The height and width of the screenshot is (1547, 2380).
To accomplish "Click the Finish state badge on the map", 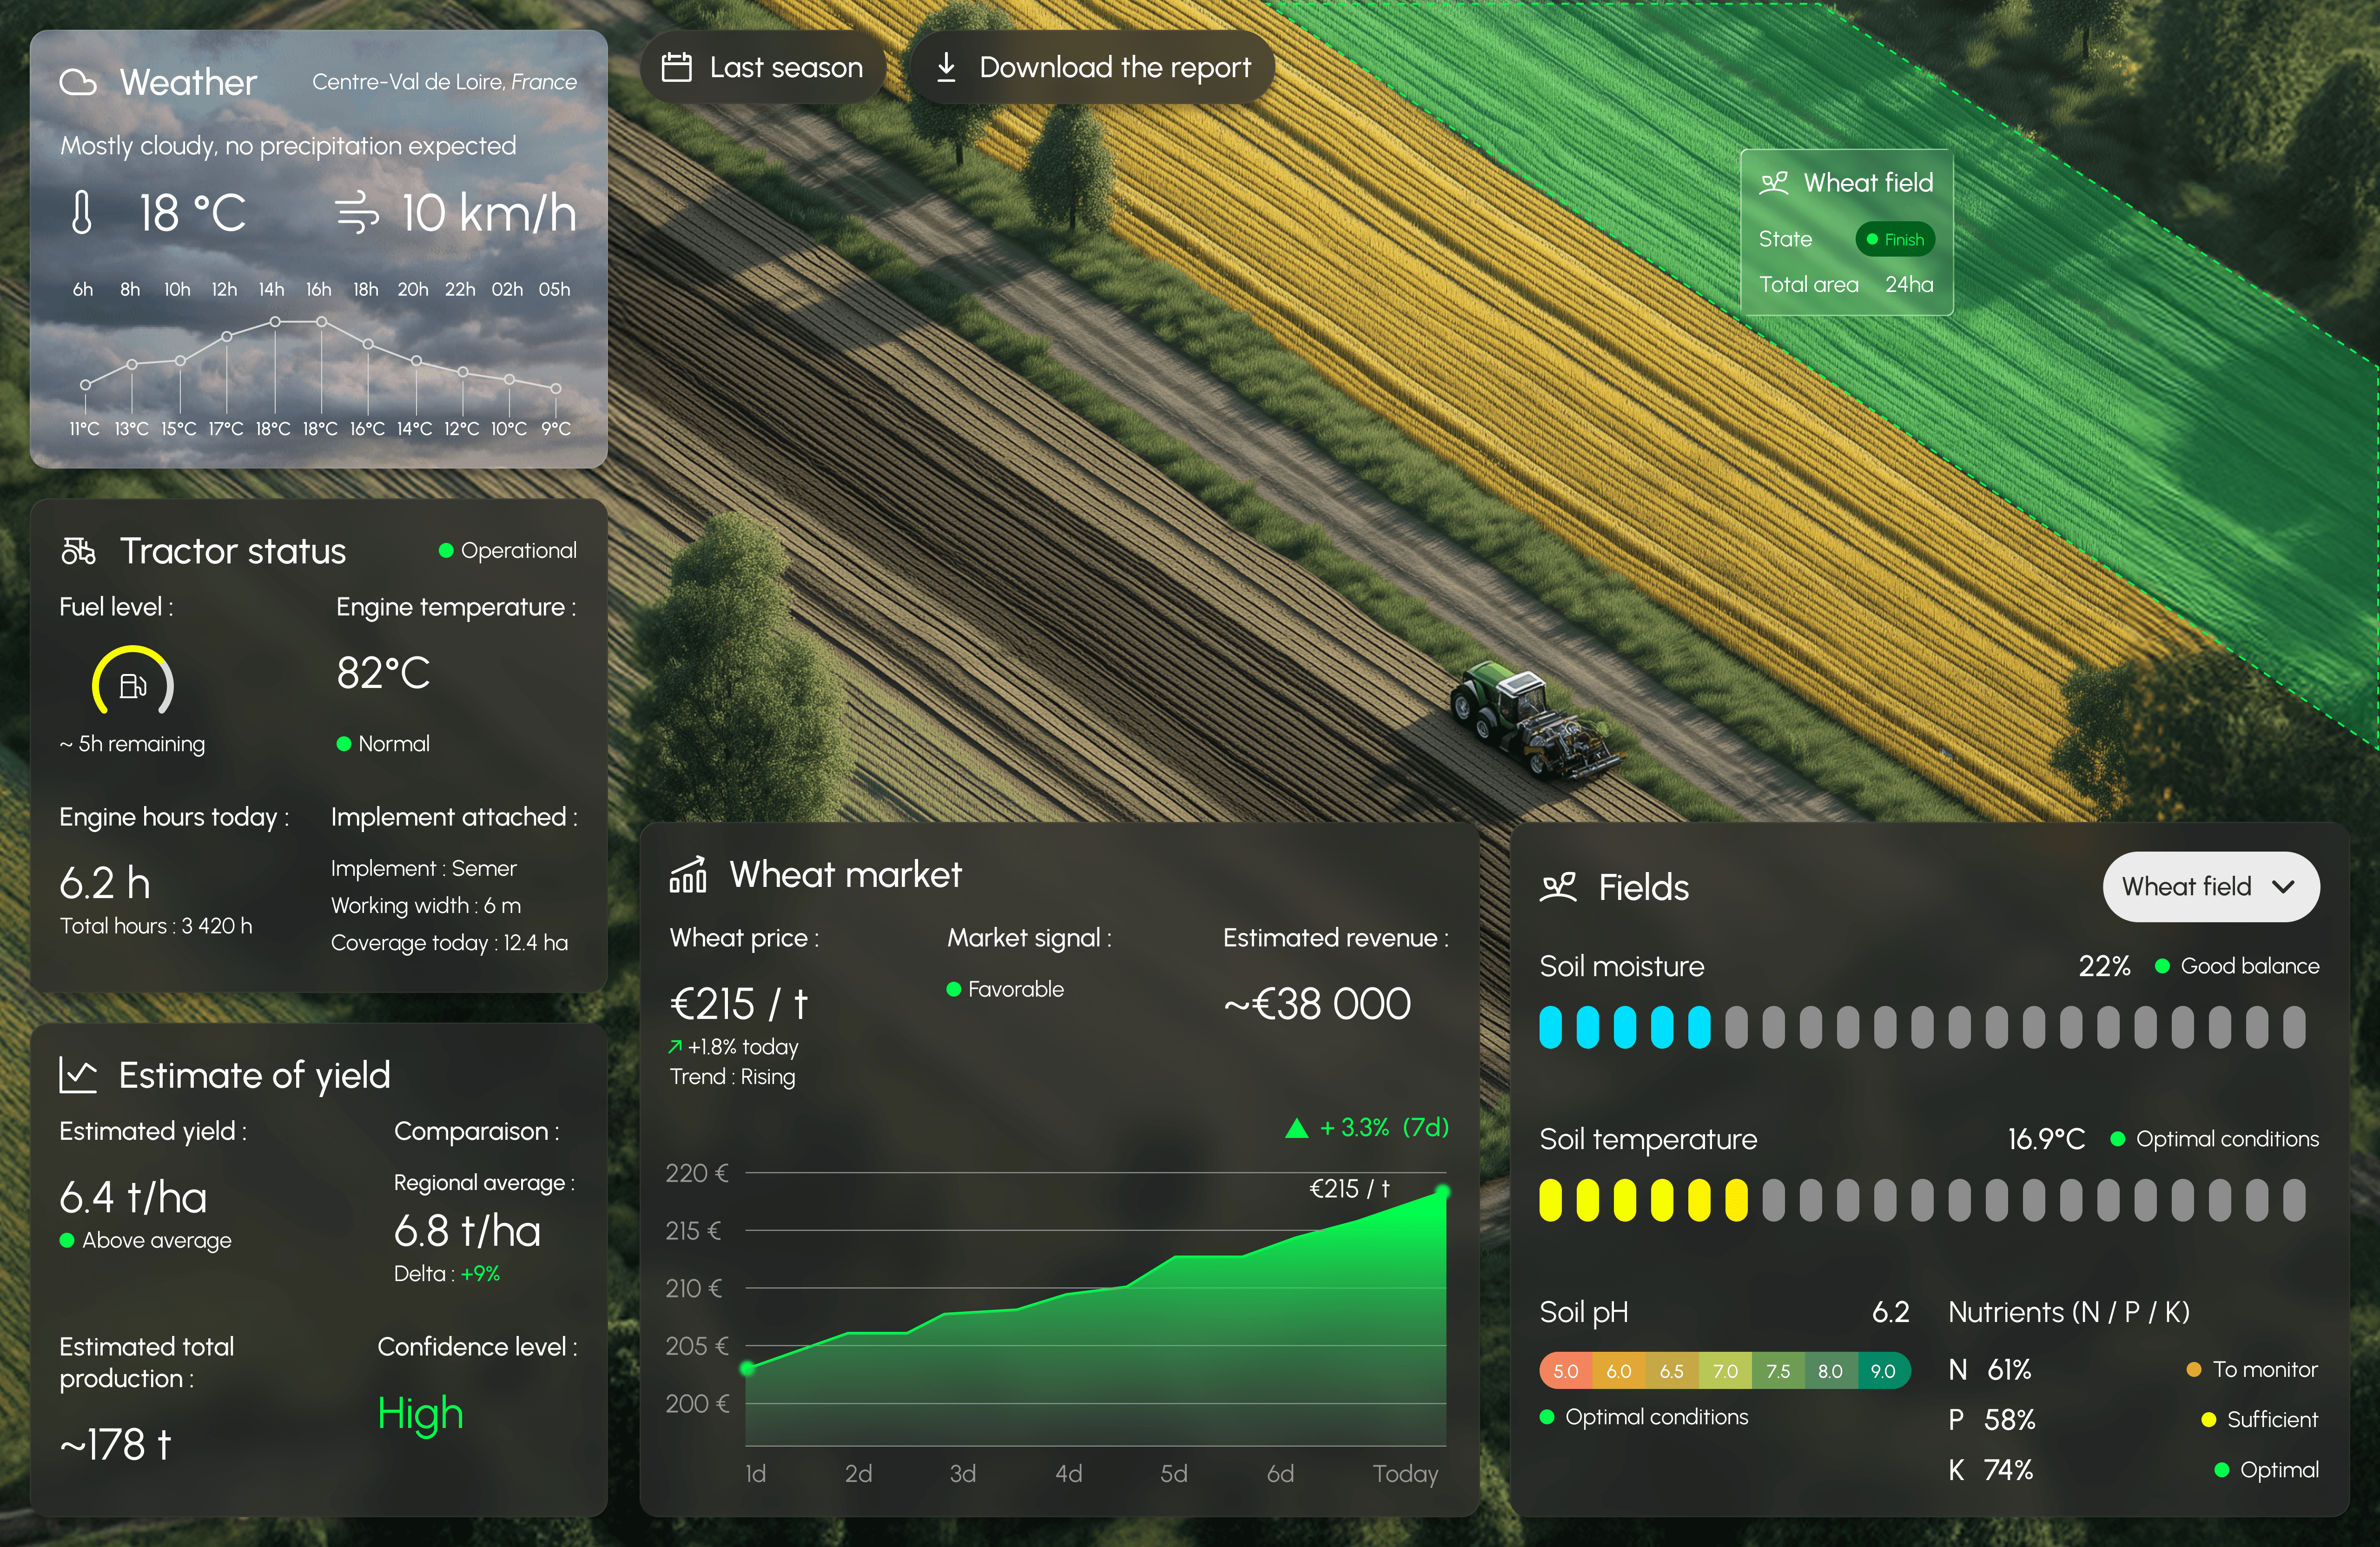I will click(x=1895, y=239).
